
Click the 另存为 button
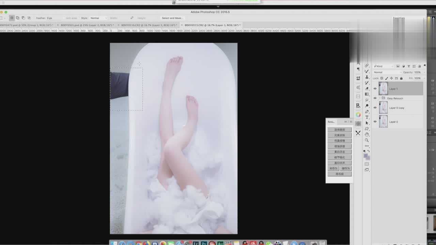(333, 168)
